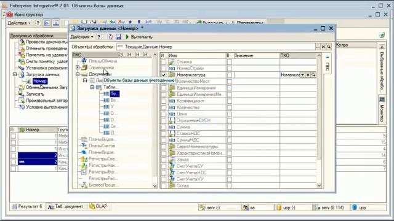Click the Провести документы processing icon
Screen dimensions: 394x221
tap(22, 42)
